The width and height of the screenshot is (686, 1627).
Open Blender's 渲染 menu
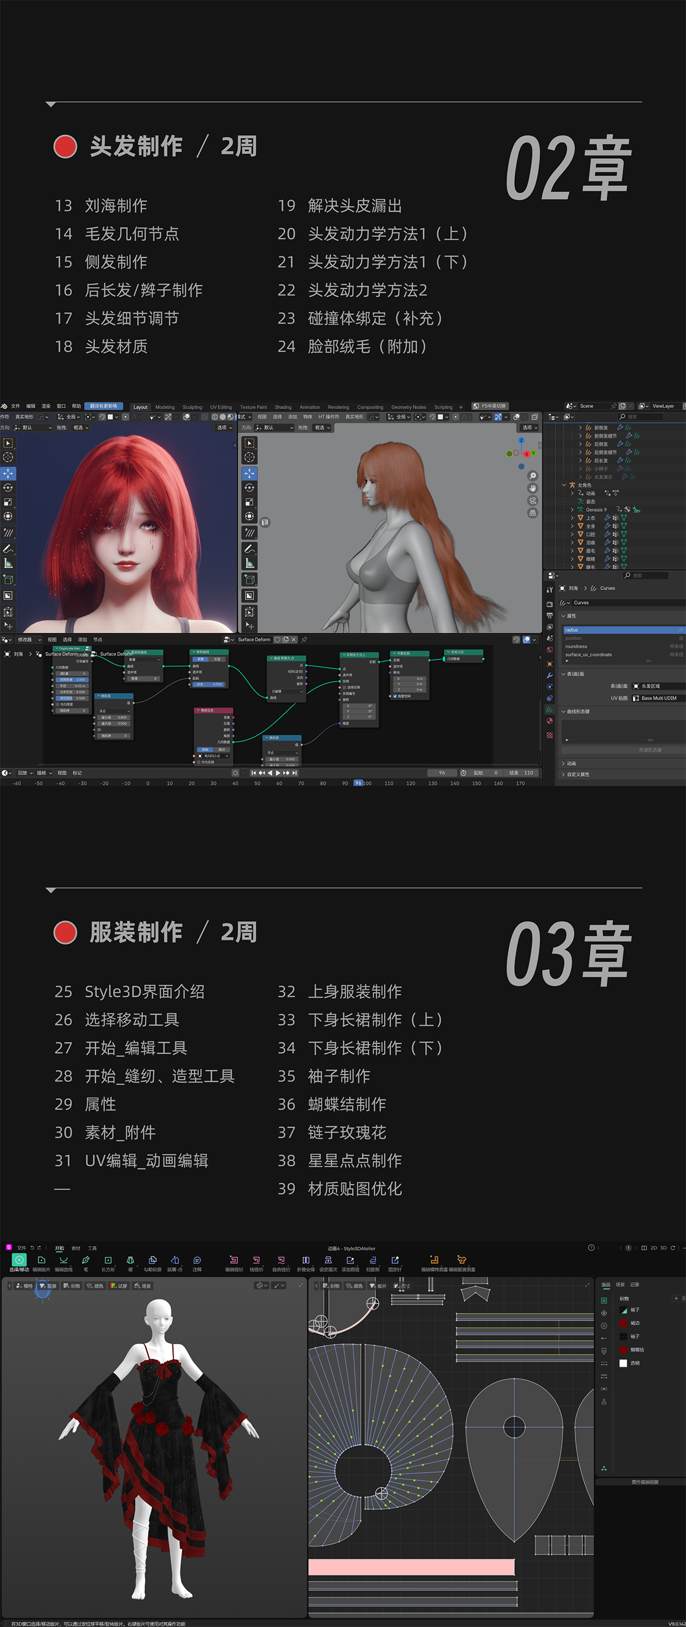click(x=46, y=406)
